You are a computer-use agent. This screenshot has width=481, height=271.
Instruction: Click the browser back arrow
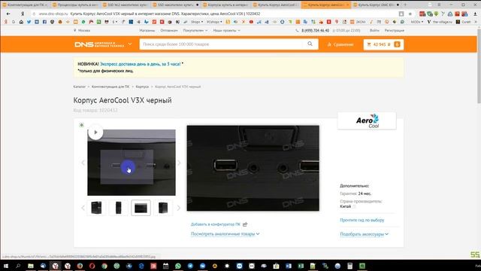point(8,14)
